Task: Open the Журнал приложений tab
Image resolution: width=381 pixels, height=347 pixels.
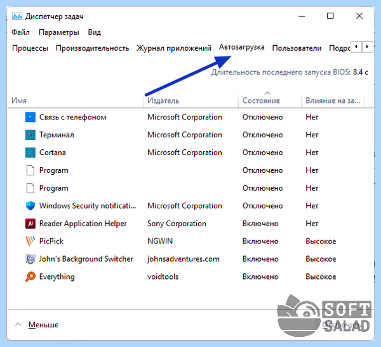Action: pyautogui.click(x=174, y=48)
